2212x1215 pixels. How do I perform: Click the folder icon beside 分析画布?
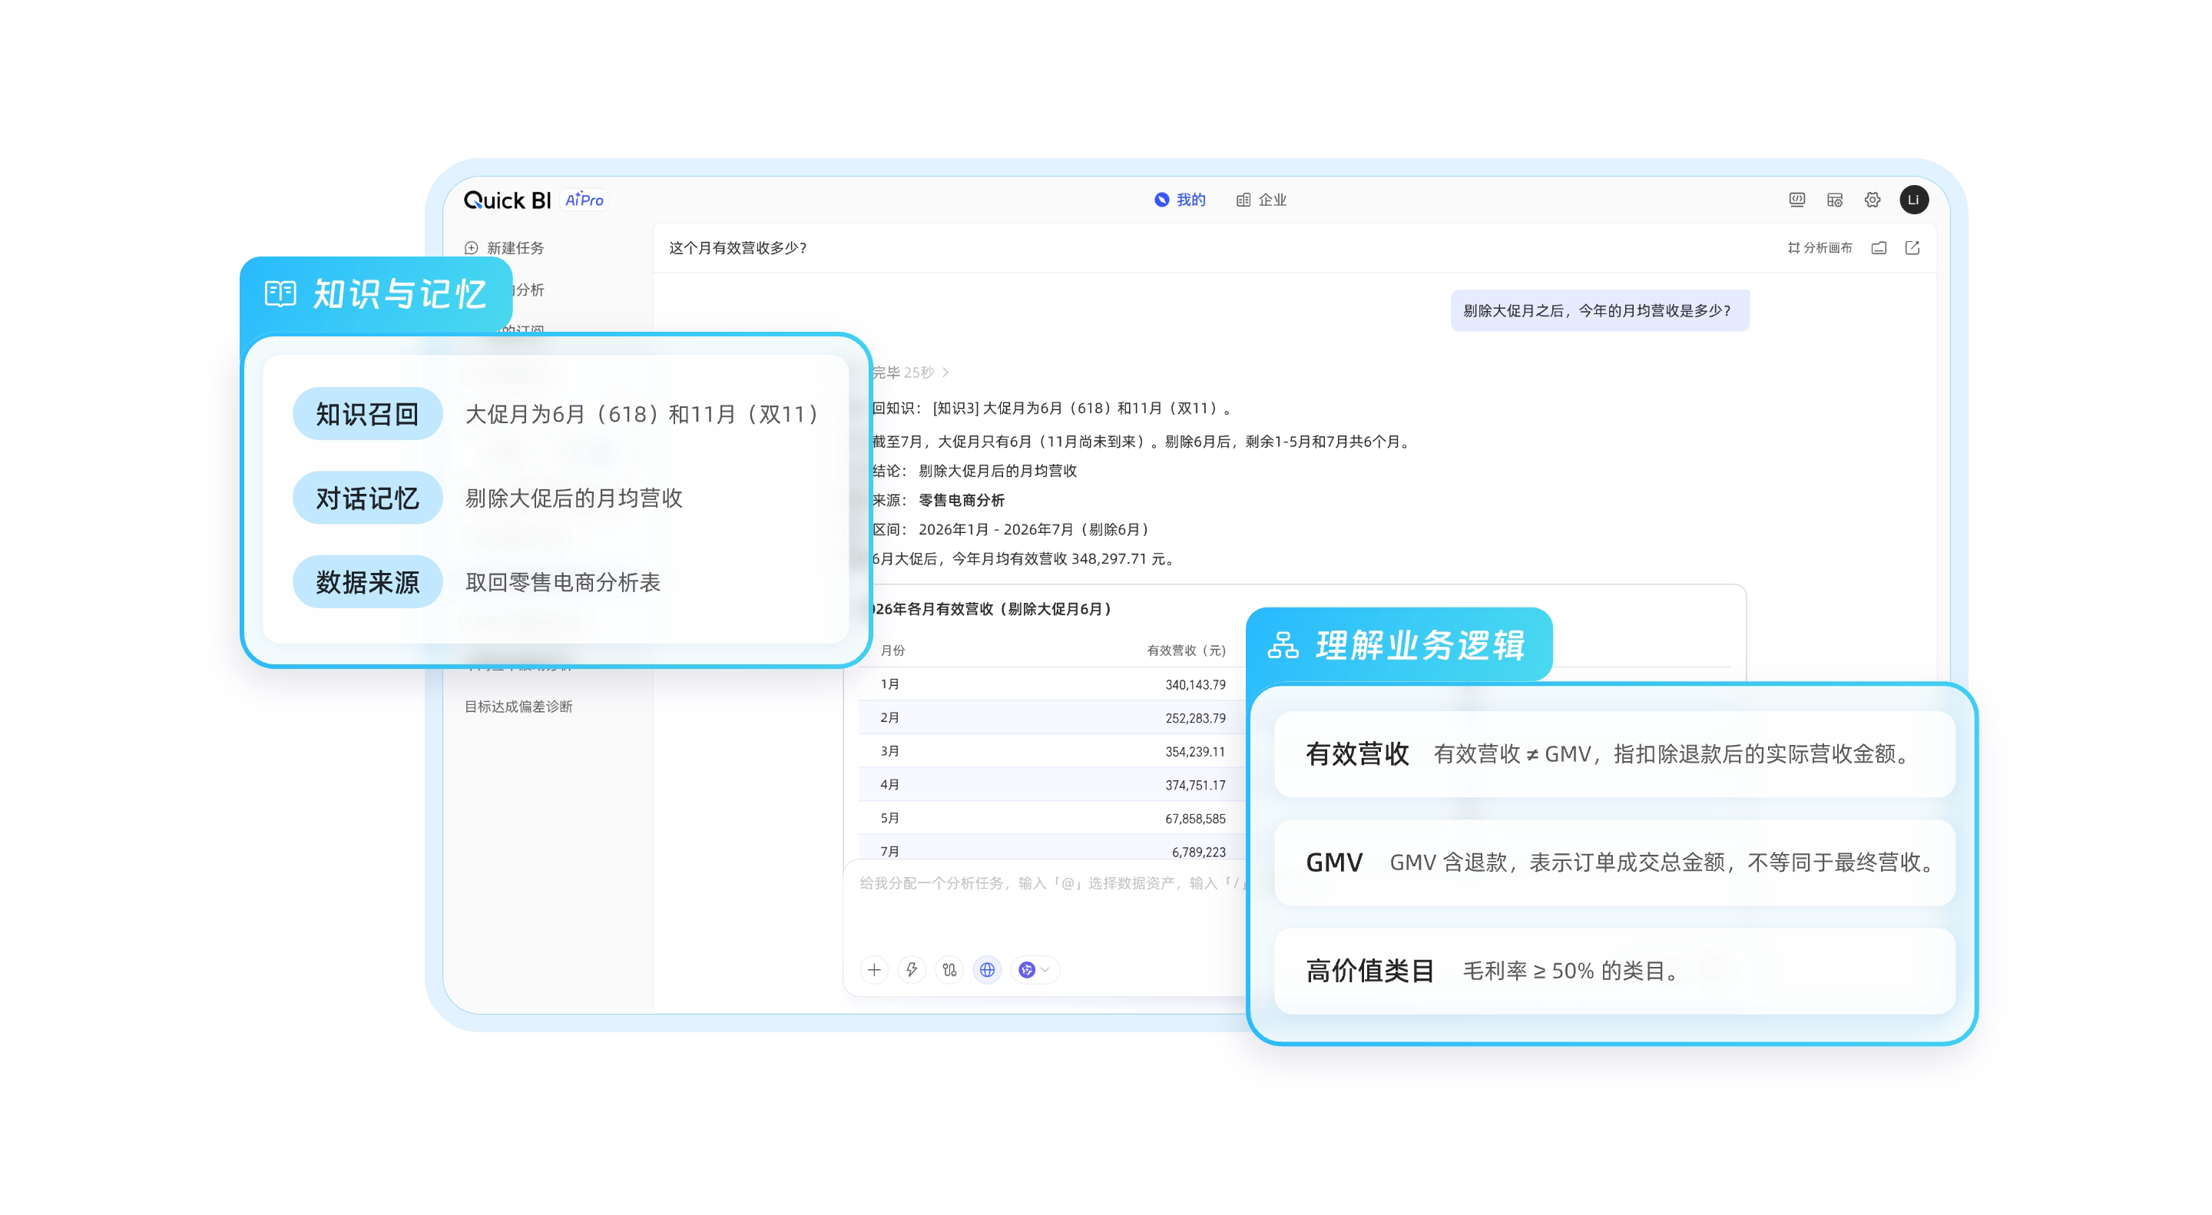pos(1879,248)
